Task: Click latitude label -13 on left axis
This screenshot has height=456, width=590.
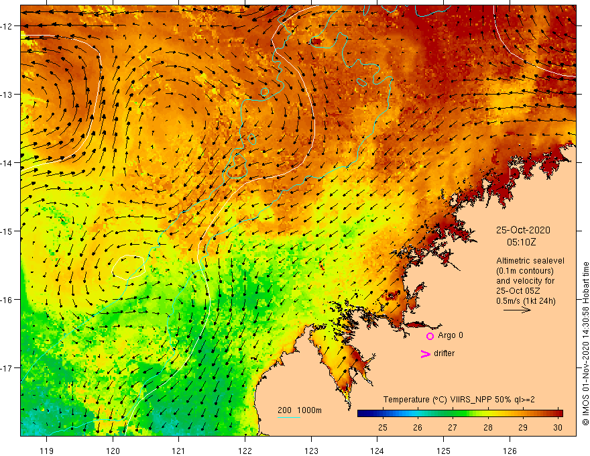Action: (x=7, y=95)
